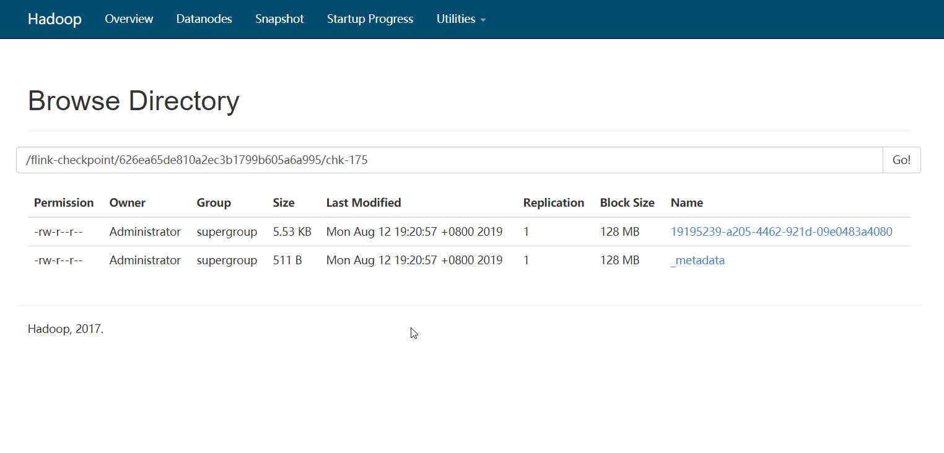944x453 pixels.
Task: Select the Permission column header
Action: point(64,203)
